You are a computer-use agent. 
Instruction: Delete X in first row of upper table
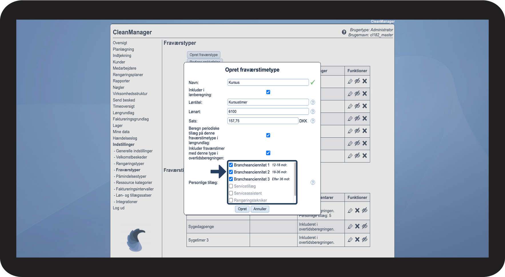(365, 81)
